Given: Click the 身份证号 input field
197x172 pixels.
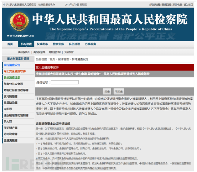Looking at the screenshot, I should [x=65, y=82].
